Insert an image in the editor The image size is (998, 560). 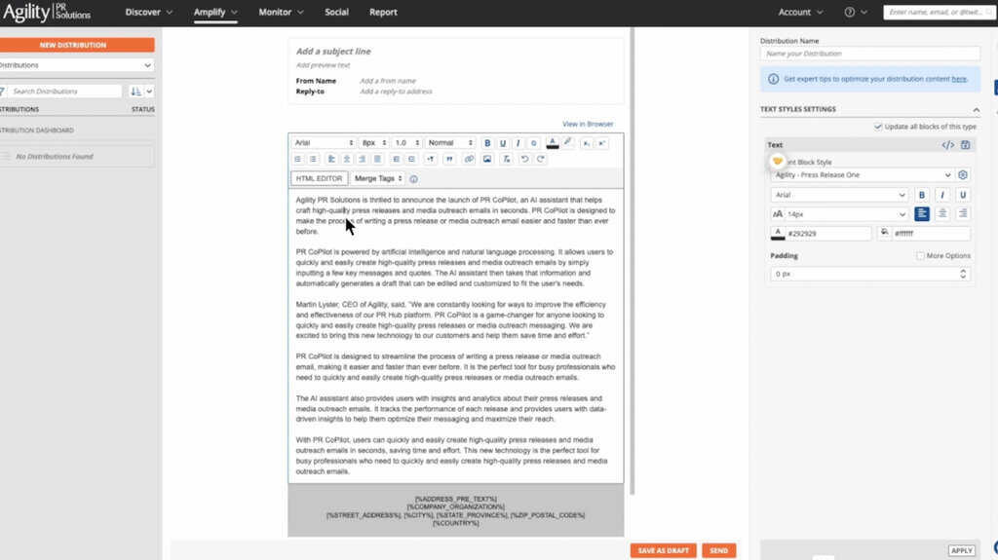coord(487,159)
